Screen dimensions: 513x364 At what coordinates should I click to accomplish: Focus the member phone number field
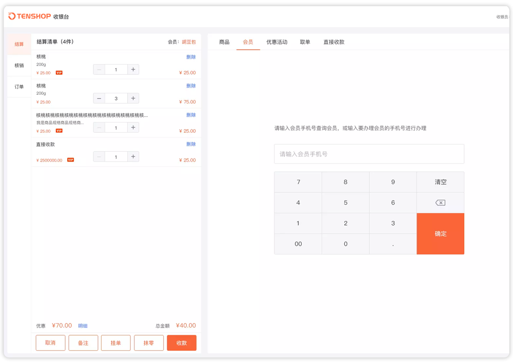(369, 154)
